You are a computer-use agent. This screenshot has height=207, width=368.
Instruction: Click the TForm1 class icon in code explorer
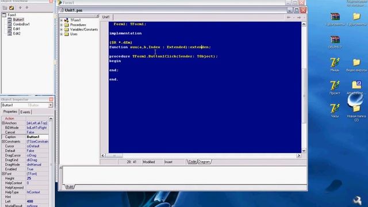point(67,21)
